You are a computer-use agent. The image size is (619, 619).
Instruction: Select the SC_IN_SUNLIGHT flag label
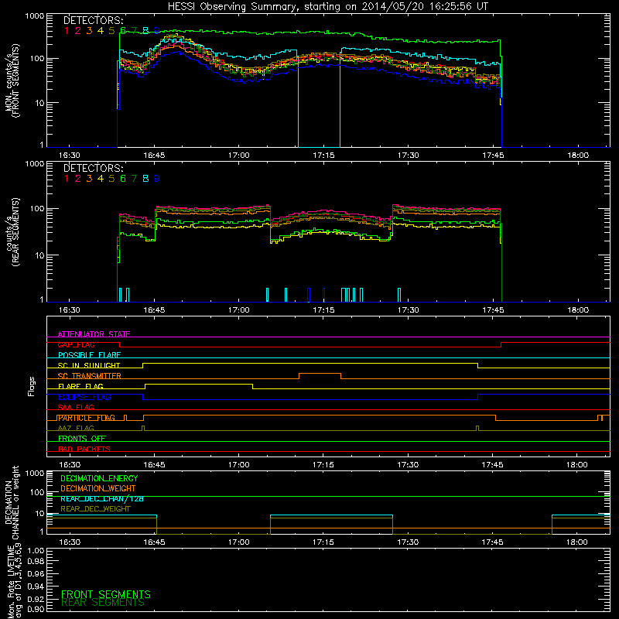tap(89, 365)
